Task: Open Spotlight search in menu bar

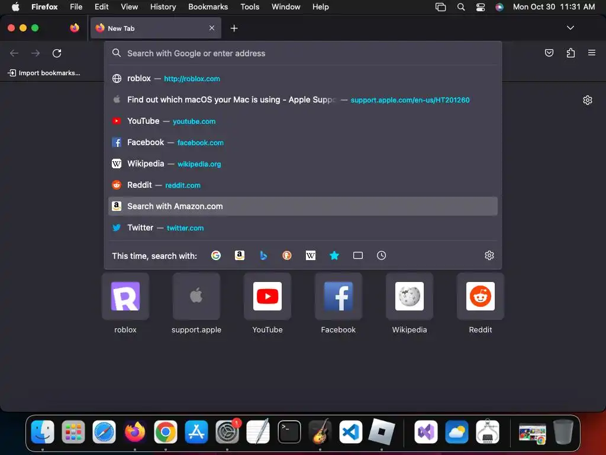Action: [x=460, y=7]
